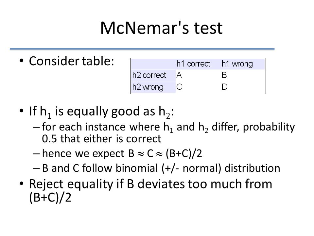
Task: Click the 'hence we expect B ≈ C' line
Action: [x=122, y=153]
